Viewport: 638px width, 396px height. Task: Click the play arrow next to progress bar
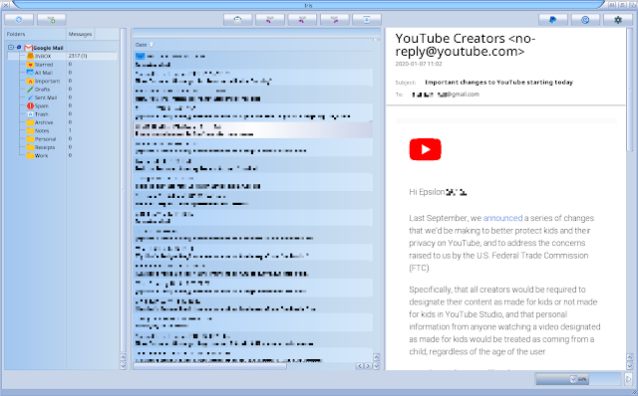tap(629, 379)
